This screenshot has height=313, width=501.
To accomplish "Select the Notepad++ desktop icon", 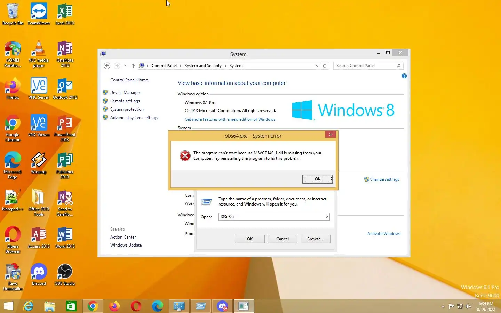I will coord(13,200).
